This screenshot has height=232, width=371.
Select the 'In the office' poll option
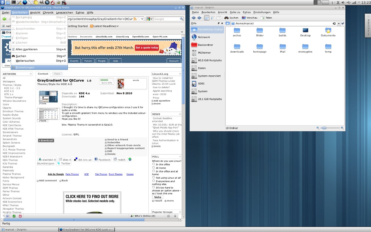click(x=154, y=164)
